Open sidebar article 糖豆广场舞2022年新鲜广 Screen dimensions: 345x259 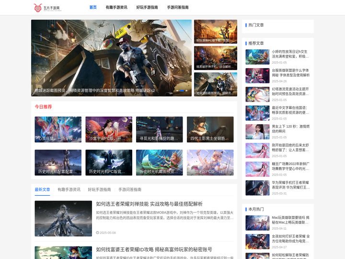pos(291,166)
